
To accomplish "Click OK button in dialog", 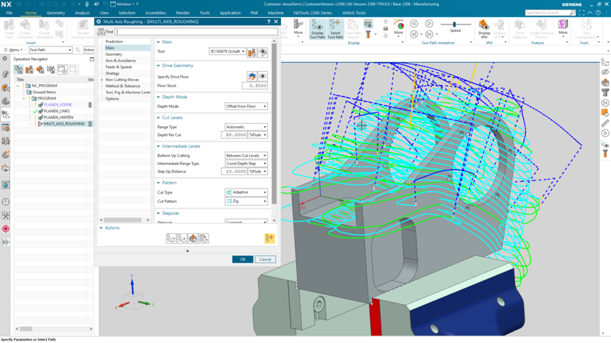I will pos(242,259).
